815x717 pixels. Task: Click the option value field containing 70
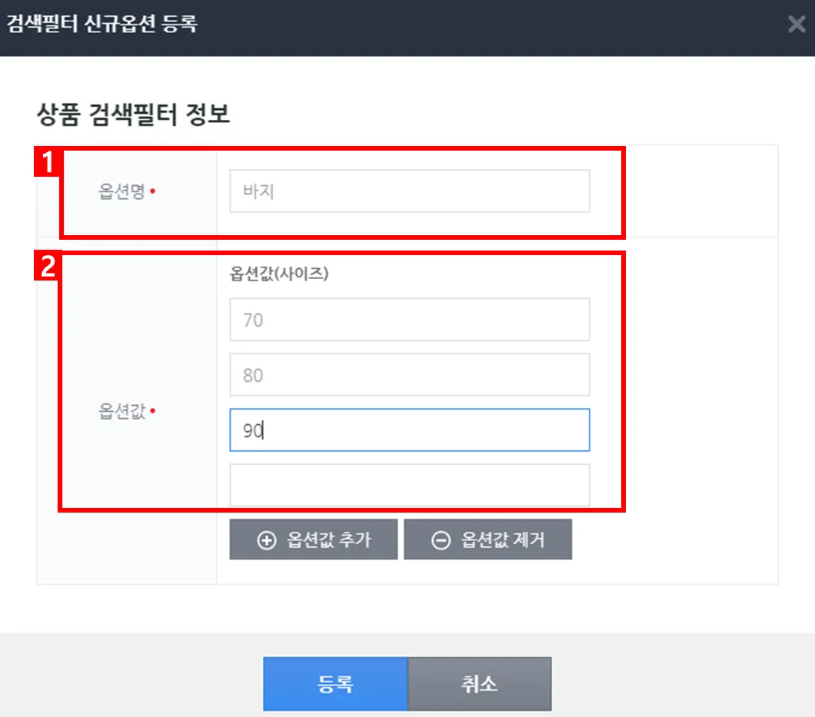point(409,320)
